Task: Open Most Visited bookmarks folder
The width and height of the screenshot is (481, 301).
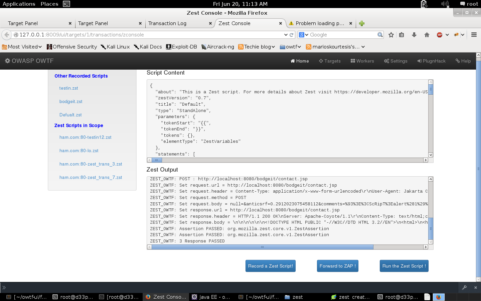Action: coord(22,47)
